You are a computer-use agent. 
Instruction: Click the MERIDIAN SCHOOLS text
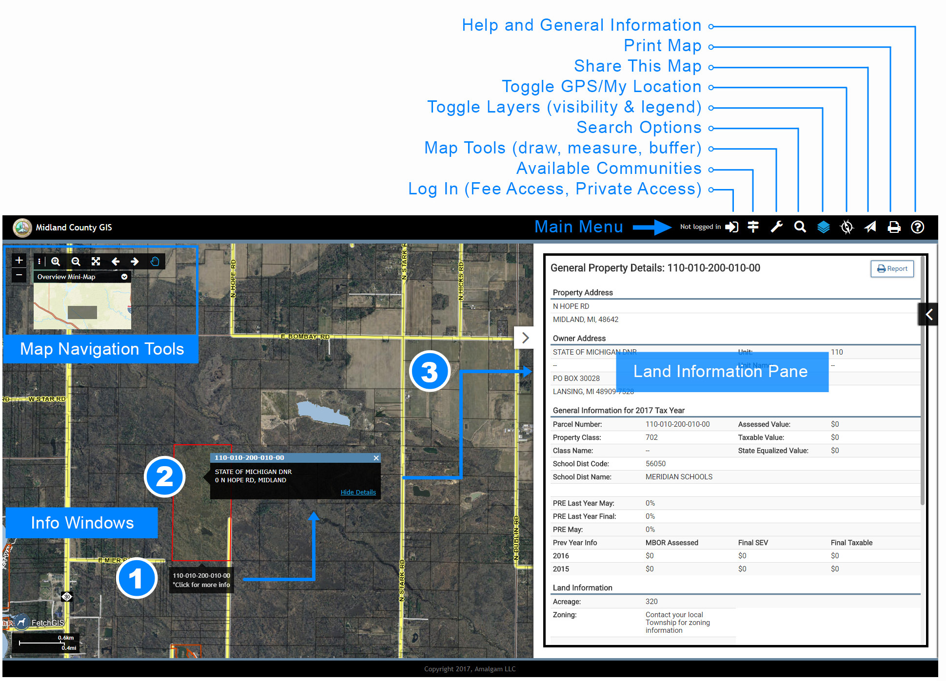[x=679, y=477]
